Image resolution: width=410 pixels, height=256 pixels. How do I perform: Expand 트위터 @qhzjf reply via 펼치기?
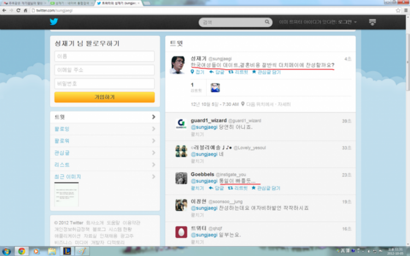pyautogui.click(x=197, y=242)
